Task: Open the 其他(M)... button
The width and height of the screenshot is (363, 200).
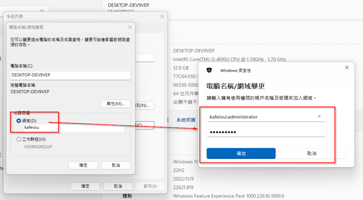Action: tap(116, 104)
